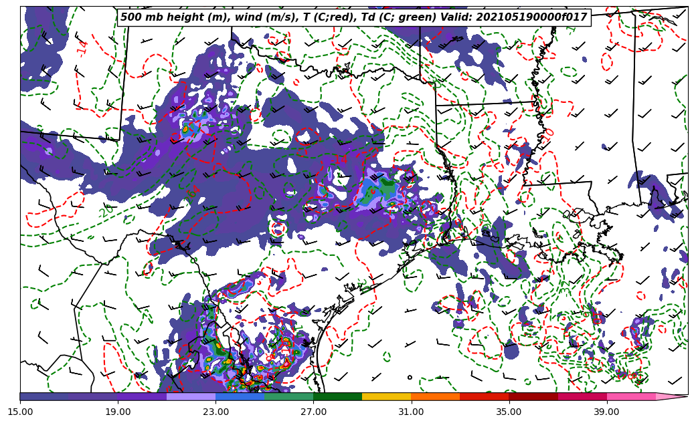This screenshot has height=423, width=694.
Task: Click the 35.00 colorbar tick label
Action: pyautogui.click(x=509, y=412)
